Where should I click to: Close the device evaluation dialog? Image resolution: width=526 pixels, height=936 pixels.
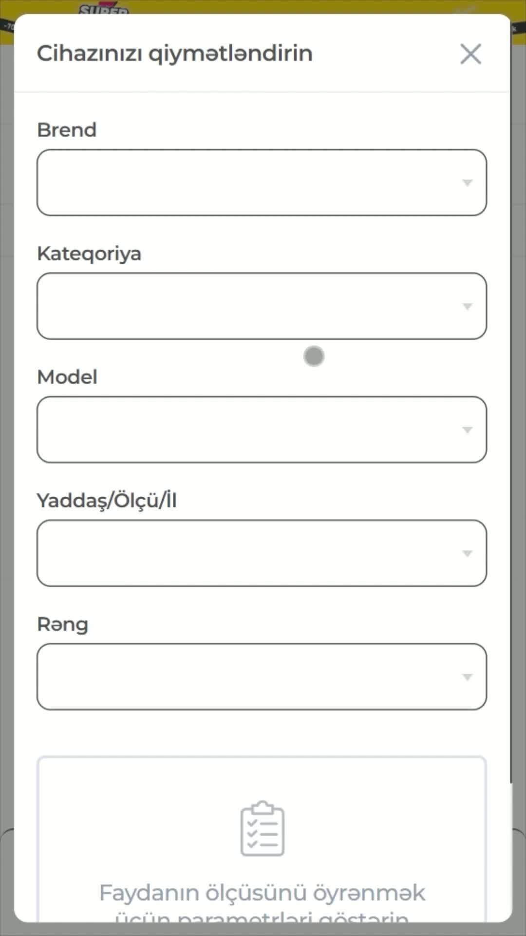click(470, 54)
